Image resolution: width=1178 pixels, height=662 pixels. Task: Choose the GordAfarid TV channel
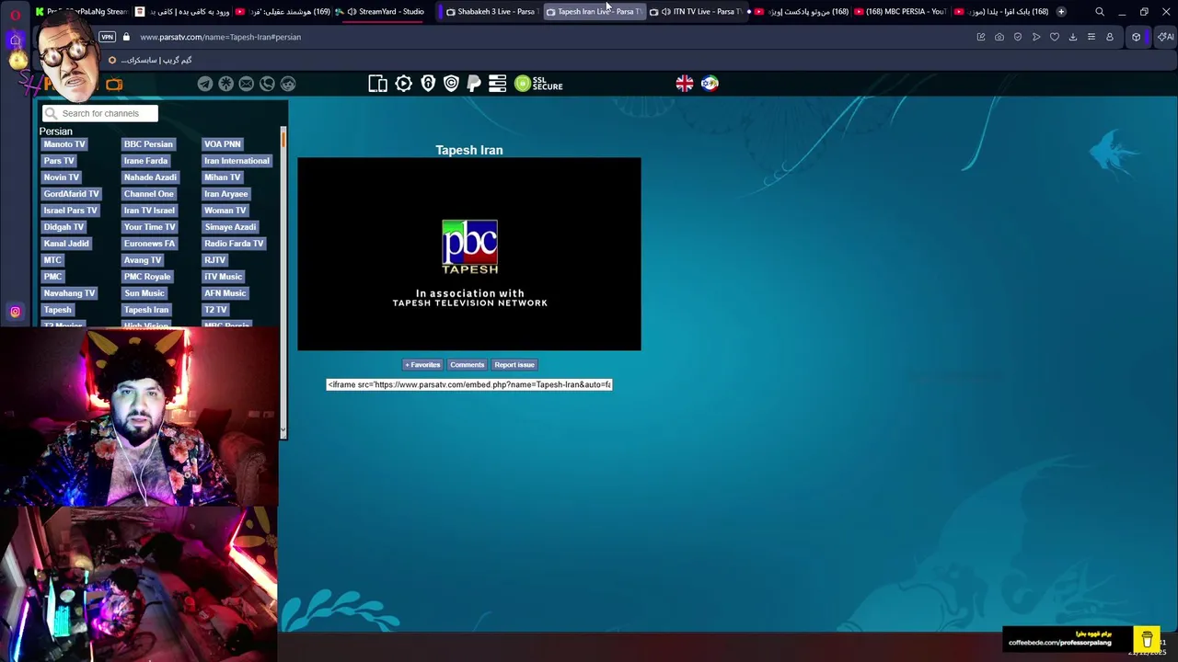71,194
